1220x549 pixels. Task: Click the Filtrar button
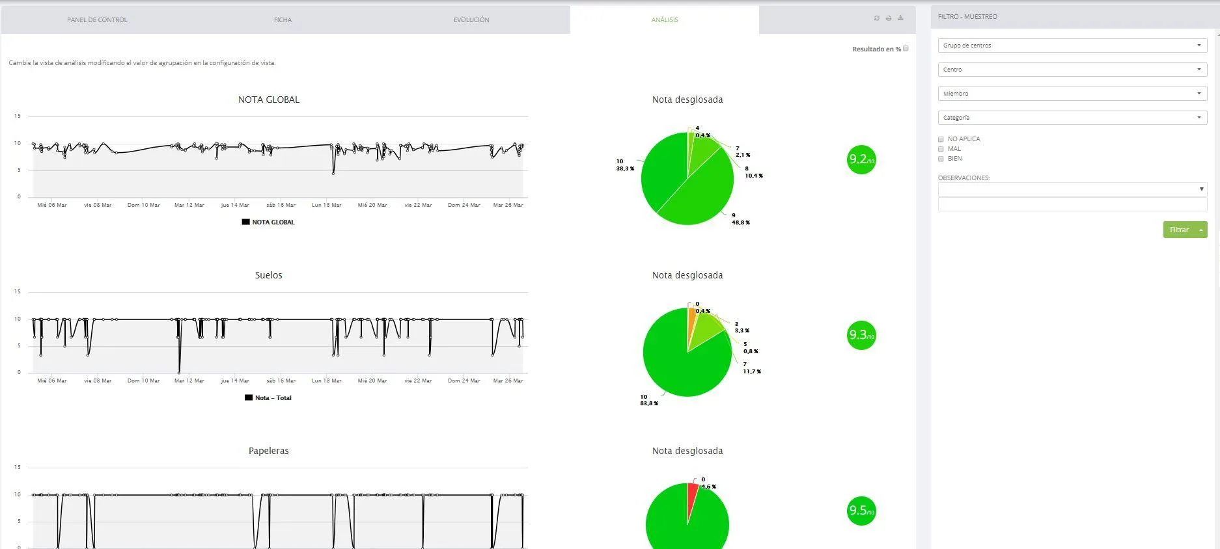click(1179, 230)
